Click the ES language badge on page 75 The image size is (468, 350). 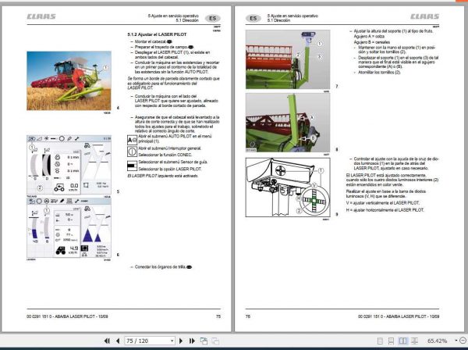pos(212,18)
